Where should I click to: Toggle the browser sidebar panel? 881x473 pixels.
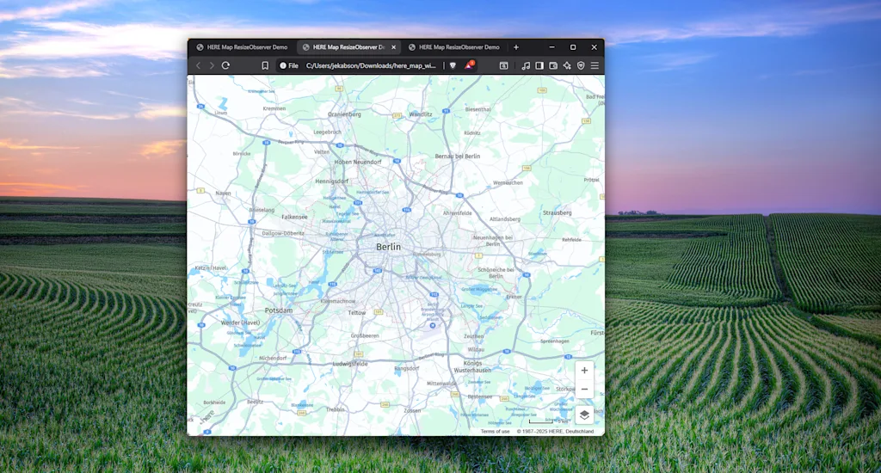pos(539,65)
